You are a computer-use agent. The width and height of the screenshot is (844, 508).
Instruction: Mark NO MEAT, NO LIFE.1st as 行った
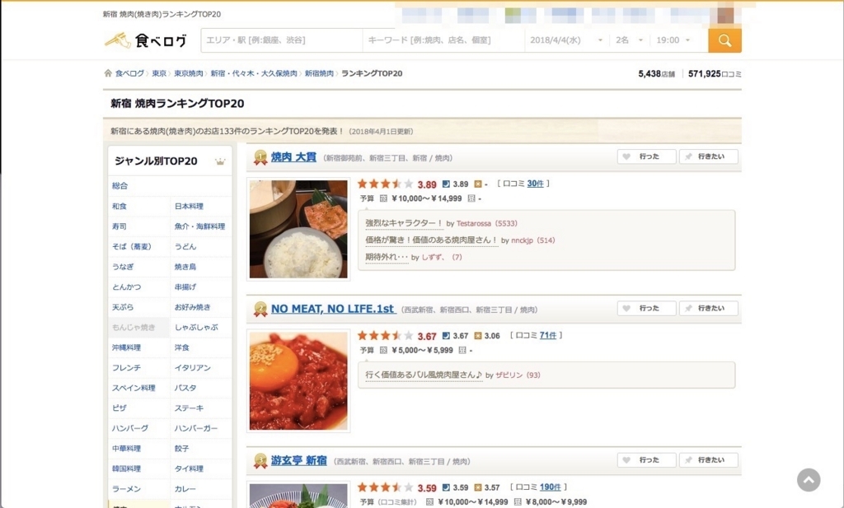(646, 308)
